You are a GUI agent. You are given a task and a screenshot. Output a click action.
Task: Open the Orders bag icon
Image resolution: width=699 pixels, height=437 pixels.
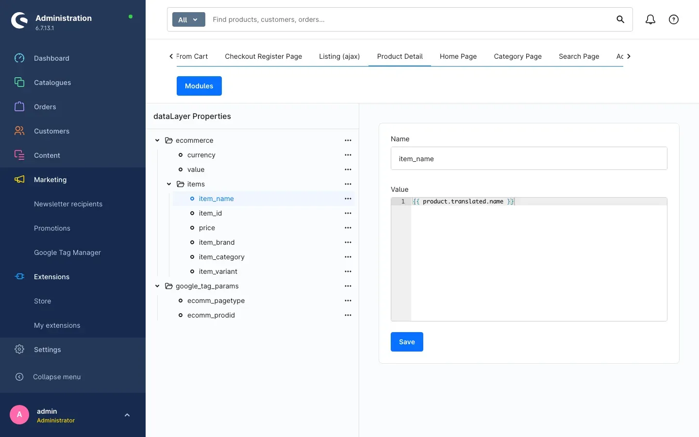tap(19, 107)
